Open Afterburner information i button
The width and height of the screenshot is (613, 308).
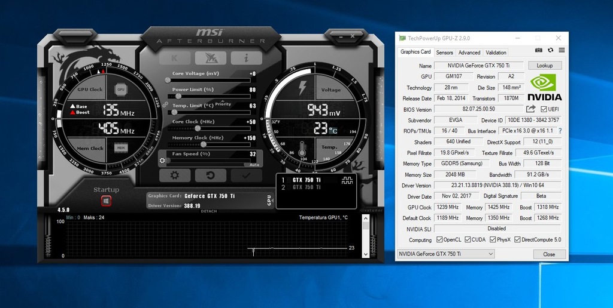click(x=246, y=58)
